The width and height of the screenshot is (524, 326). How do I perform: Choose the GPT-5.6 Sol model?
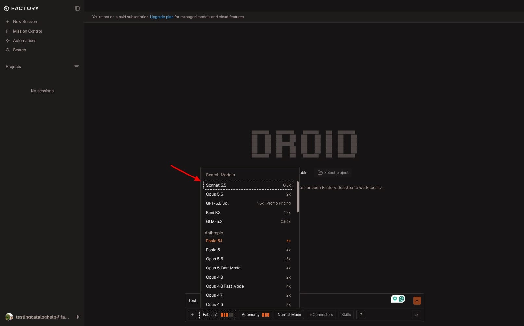249,203
